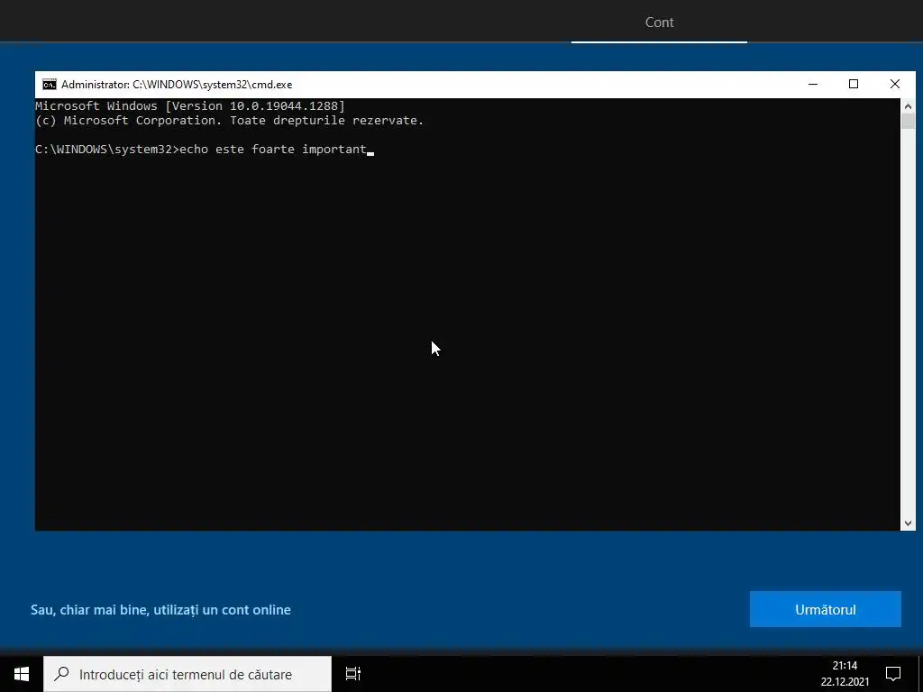Open the notification center icon

[x=893, y=674]
